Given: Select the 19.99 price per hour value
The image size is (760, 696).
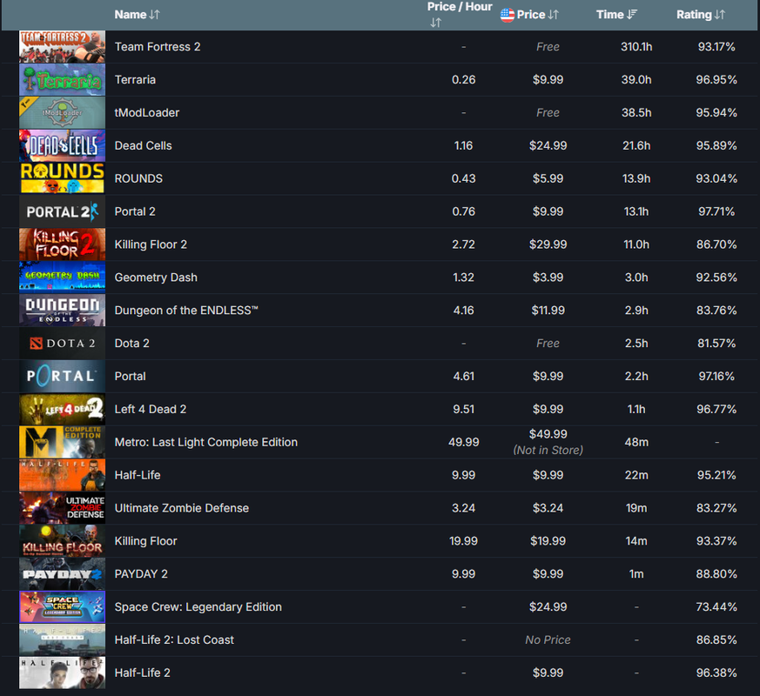Looking at the screenshot, I should pos(463,540).
